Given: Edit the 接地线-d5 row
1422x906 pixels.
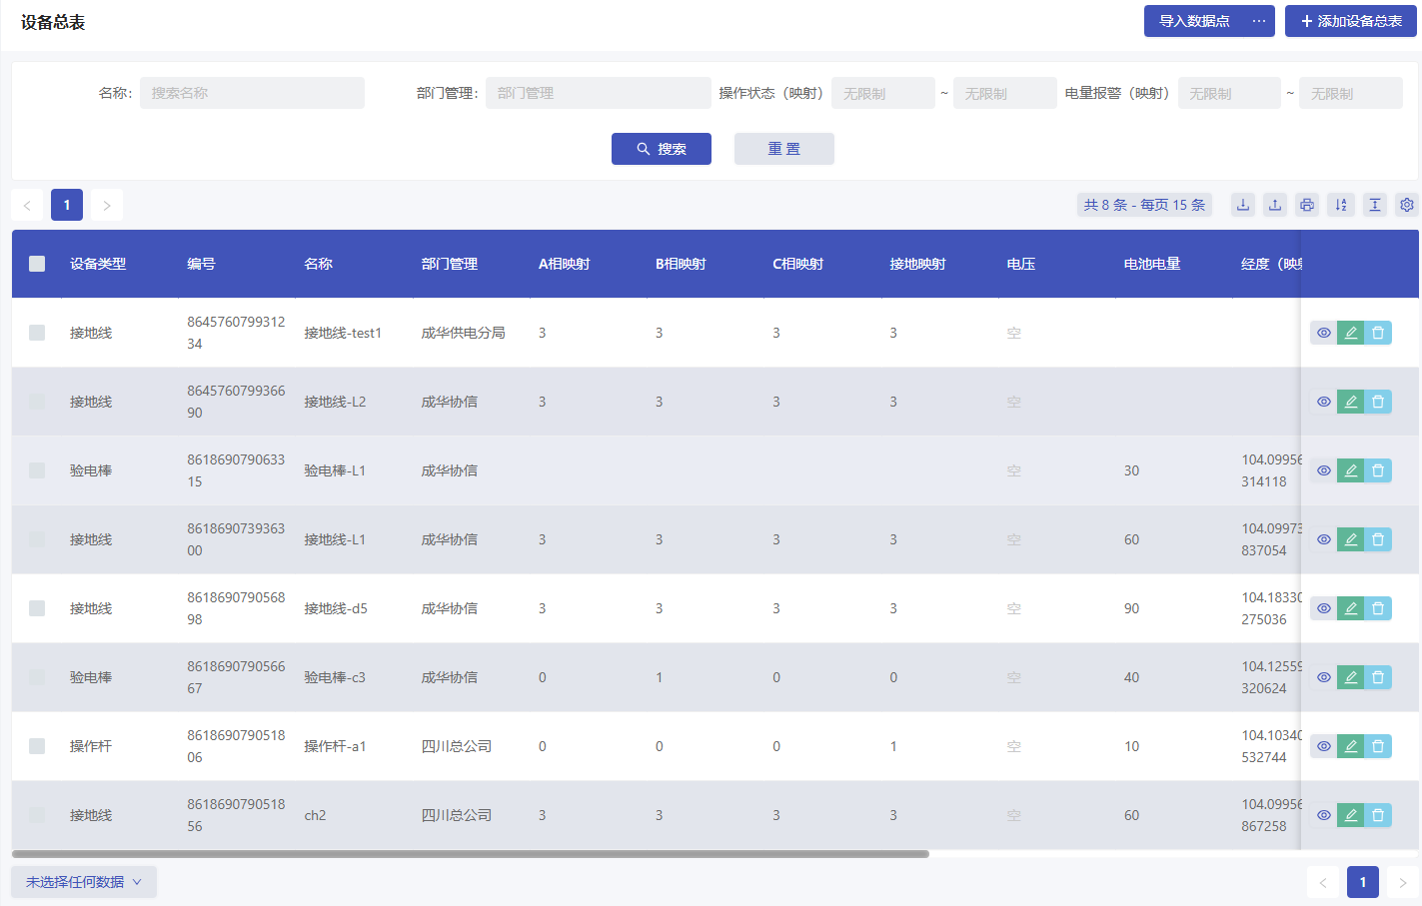Looking at the screenshot, I should tap(1351, 608).
